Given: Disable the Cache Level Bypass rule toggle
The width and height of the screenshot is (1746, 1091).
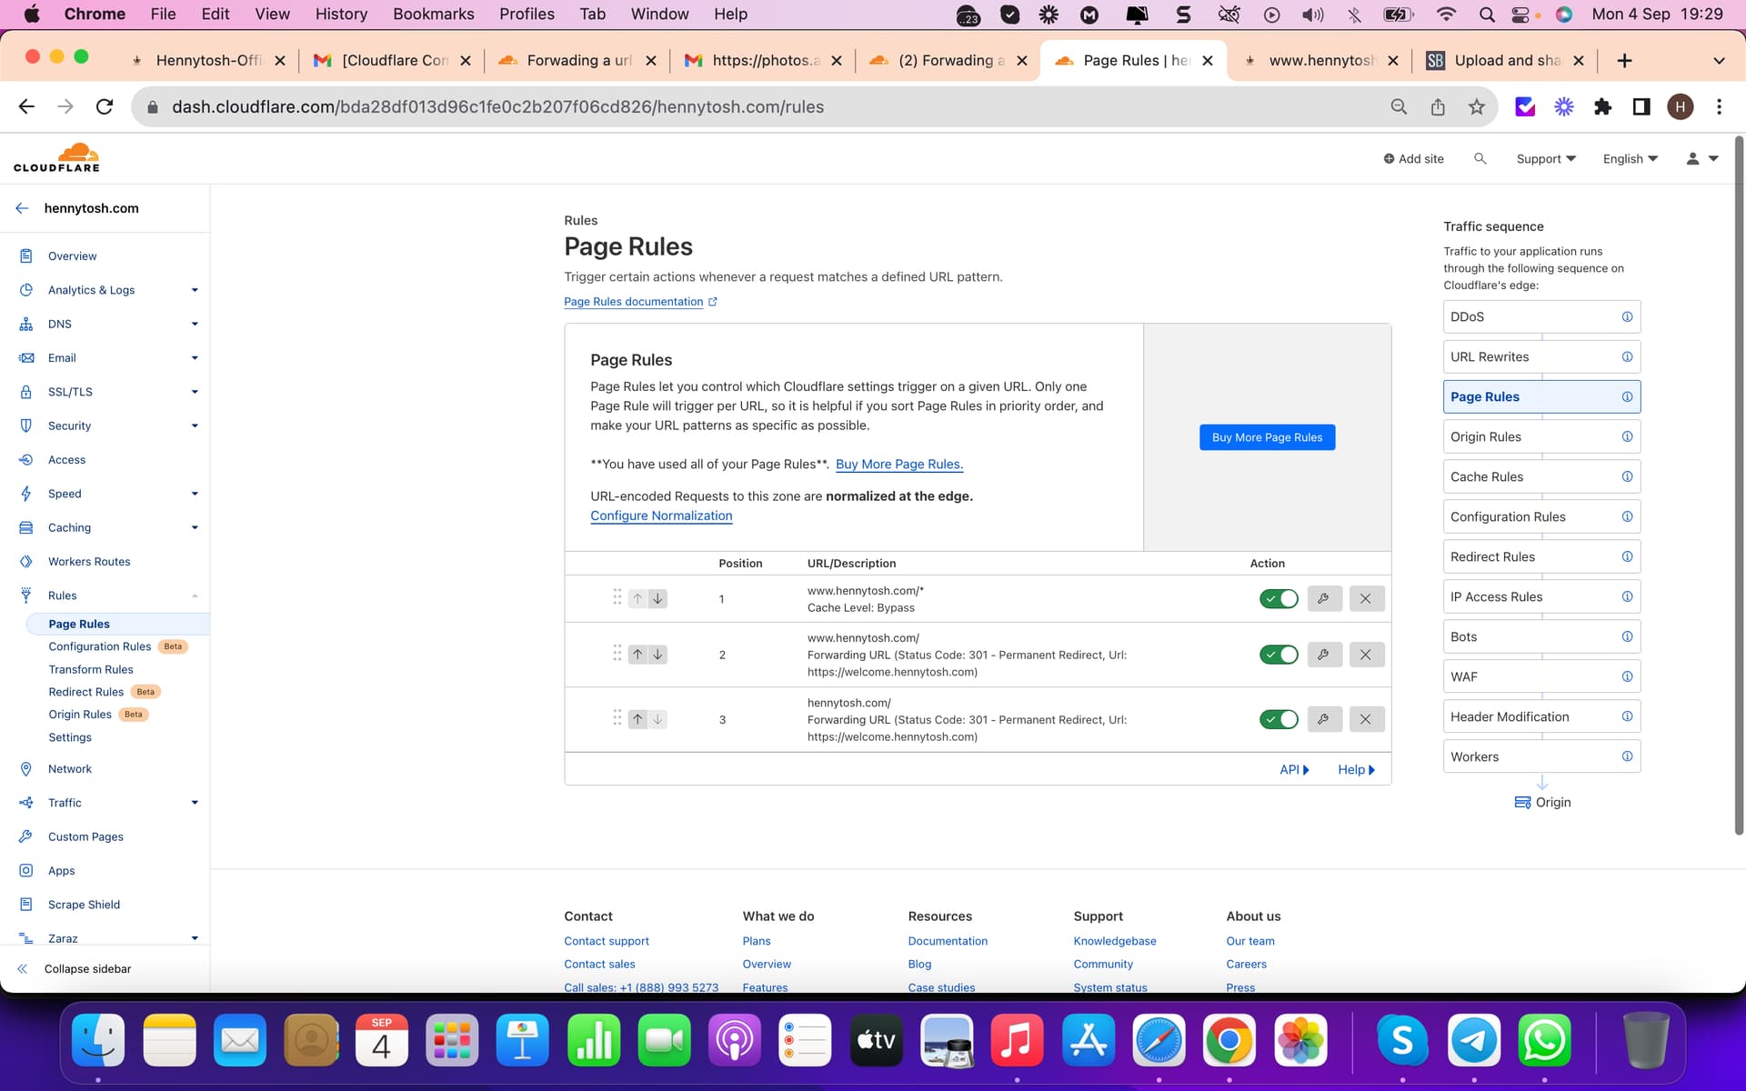Looking at the screenshot, I should click(x=1279, y=598).
